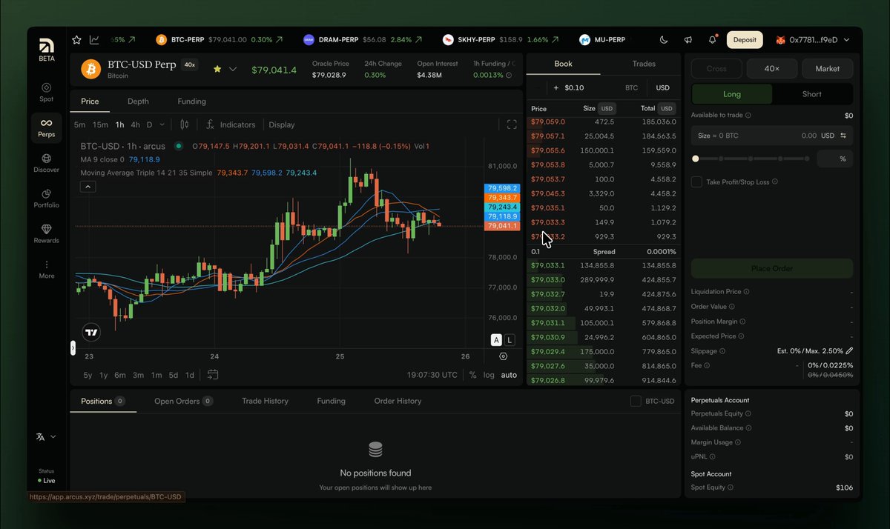
Task: Open the More menu in sidebar
Action: [x=46, y=270]
